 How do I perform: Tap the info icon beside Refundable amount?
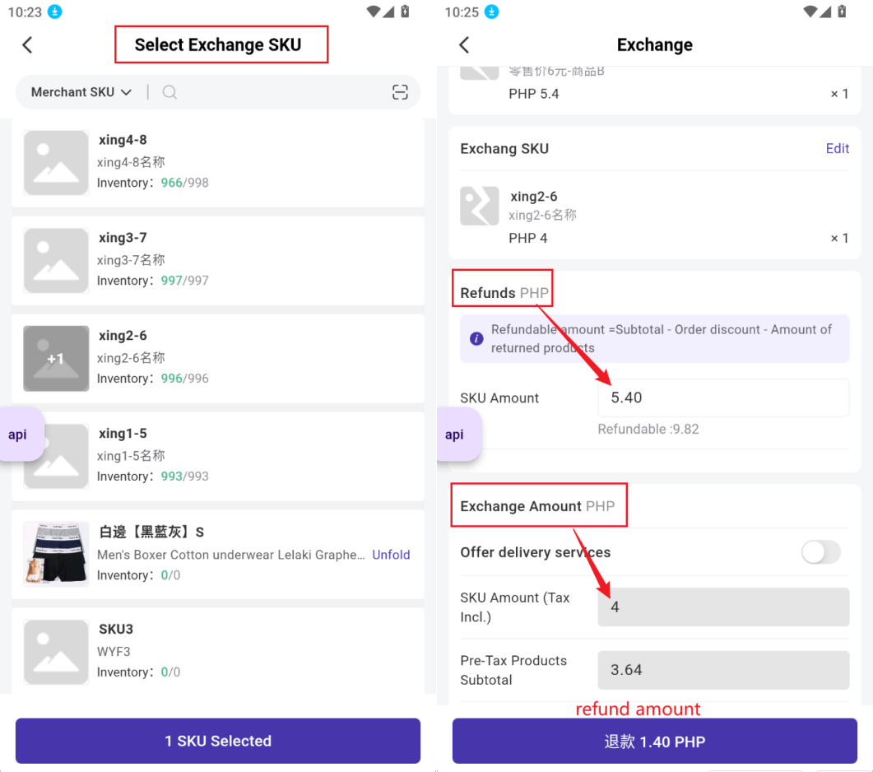point(476,338)
